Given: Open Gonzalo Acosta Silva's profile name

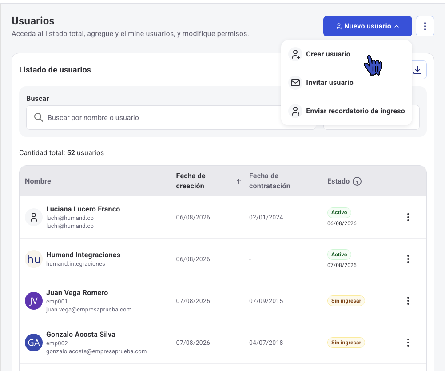Looking at the screenshot, I should tap(81, 335).
